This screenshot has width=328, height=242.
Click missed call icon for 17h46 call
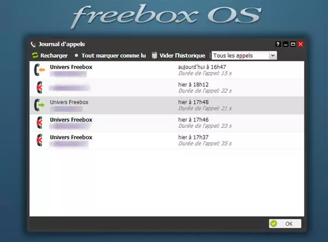click(x=39, y=122)
